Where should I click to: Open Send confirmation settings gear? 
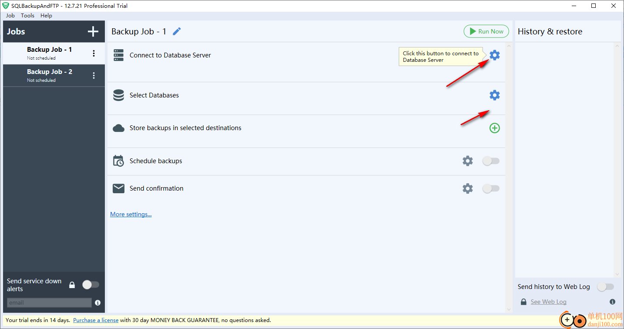click(468, 188)
